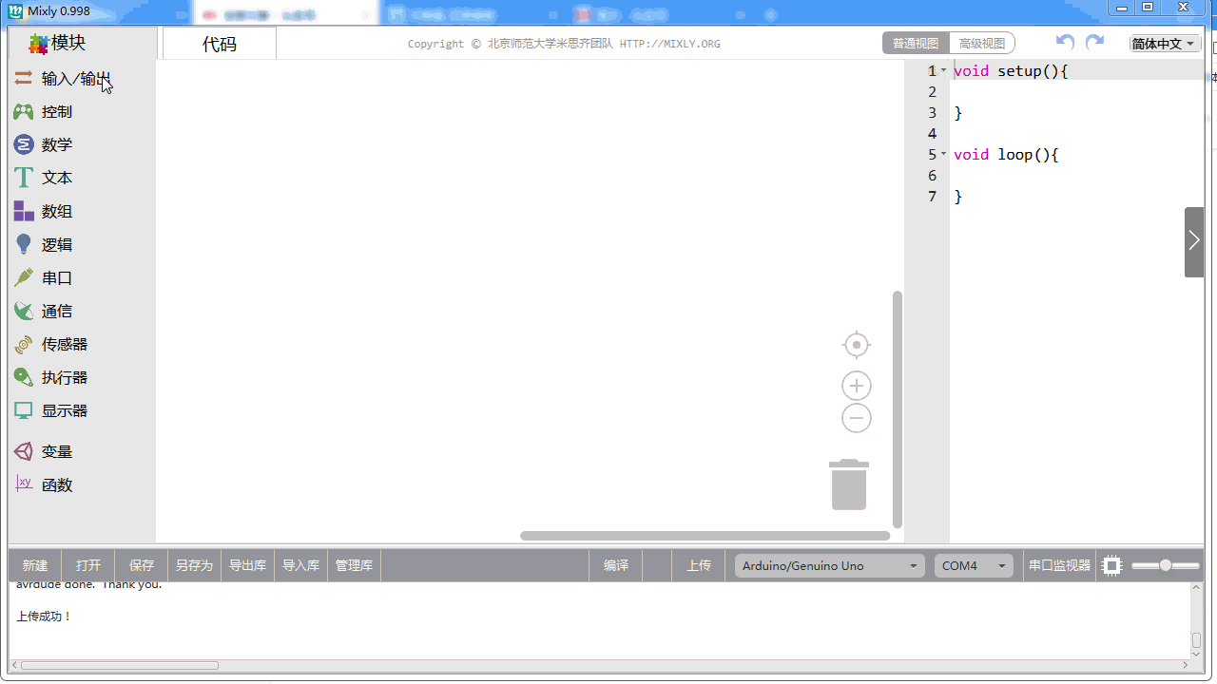
Task: Click the chip icon beside 串口监视器
Action: pos(1111,566)
